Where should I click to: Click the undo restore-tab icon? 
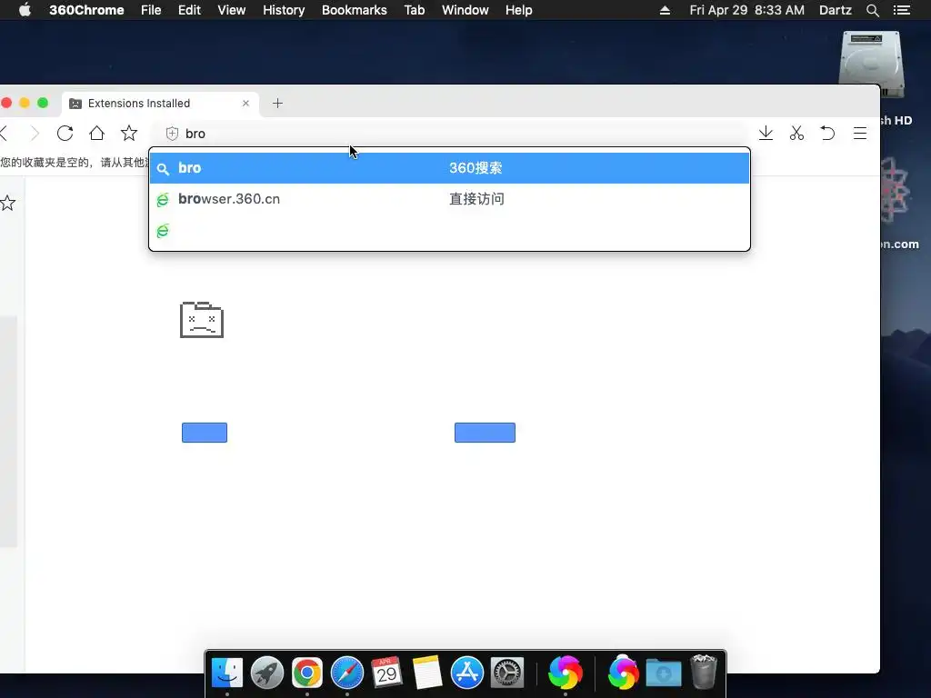(x=827, y=133)
